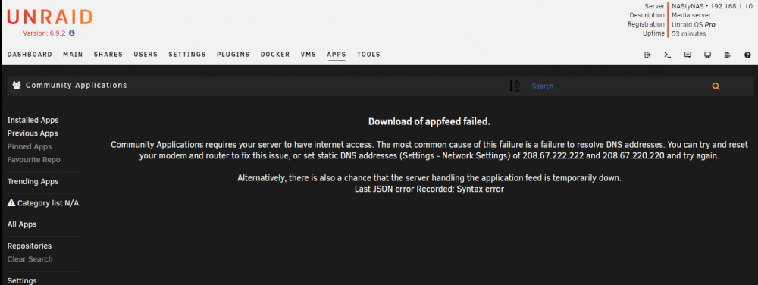Click the warning triangle beside Category list
Viewport: 758px width, 285px height.
tap(11, 203)
